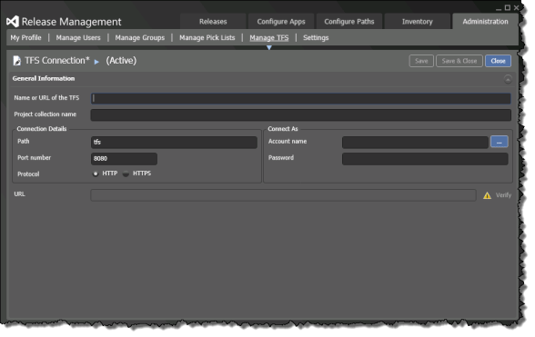The image size is (535, 337).
Task: Go to the Inventory tab
Action: [x=417, y=22]
